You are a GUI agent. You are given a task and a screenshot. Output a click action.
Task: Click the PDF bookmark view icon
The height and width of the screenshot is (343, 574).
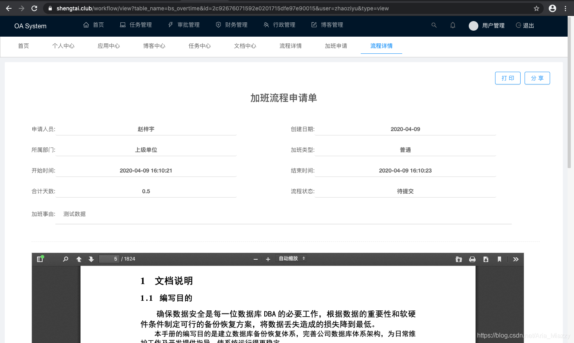pos(499,259)
